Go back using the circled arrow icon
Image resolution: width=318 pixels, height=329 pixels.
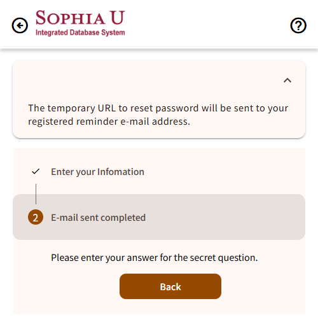click(x=20, y=25)
